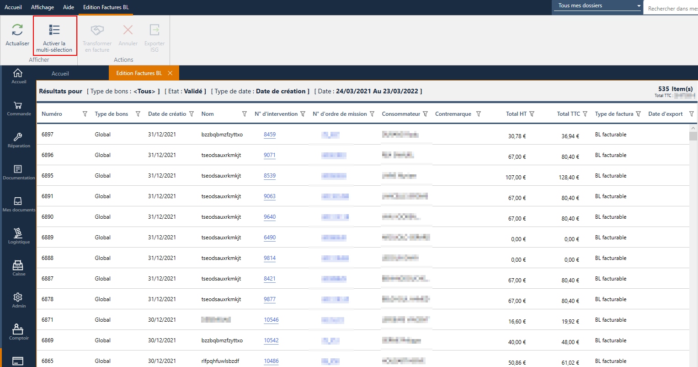Screen dimensions: 698x367
Task: Switch to the Accueil document tab
Action: click(x=60, y=73)
